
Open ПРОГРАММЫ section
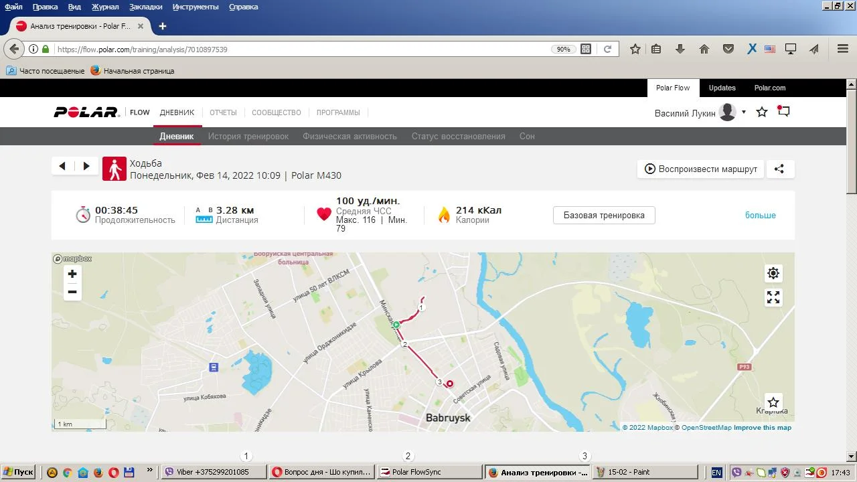pyautogui.click(x=338, y=112)
